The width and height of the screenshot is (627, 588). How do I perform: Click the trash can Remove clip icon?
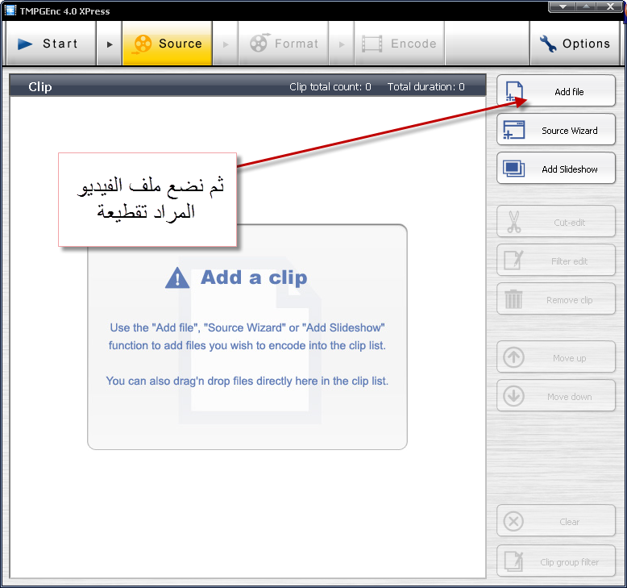click(514, 299)
